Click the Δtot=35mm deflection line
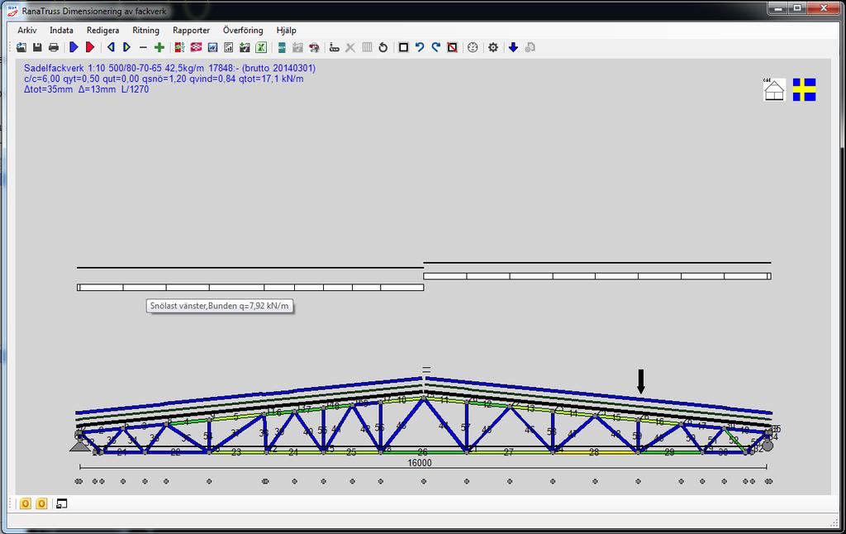This screenshot has width=846, height=534. tap(86, 89)
